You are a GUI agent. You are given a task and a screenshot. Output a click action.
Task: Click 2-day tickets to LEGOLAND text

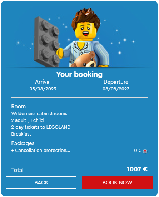tap(41, 127)
